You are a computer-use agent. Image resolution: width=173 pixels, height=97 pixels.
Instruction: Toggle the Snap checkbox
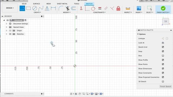click(163, 51)
